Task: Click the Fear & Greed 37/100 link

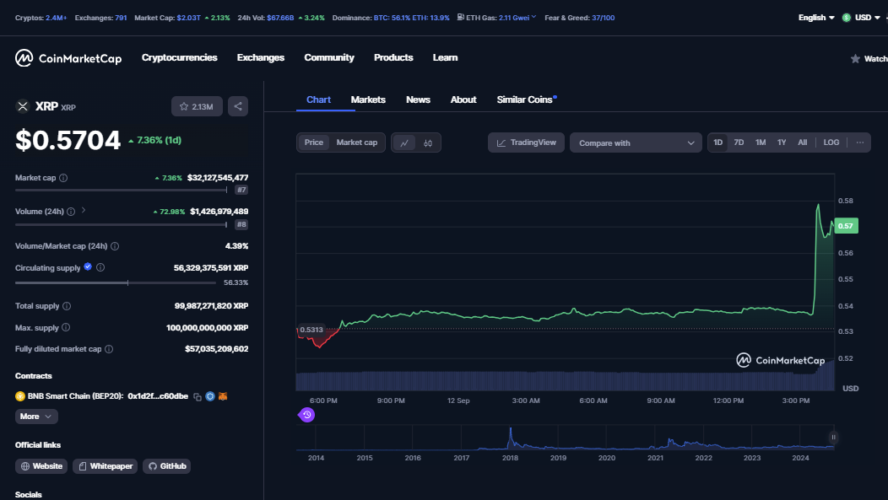Action: click(x=579, y=18)
